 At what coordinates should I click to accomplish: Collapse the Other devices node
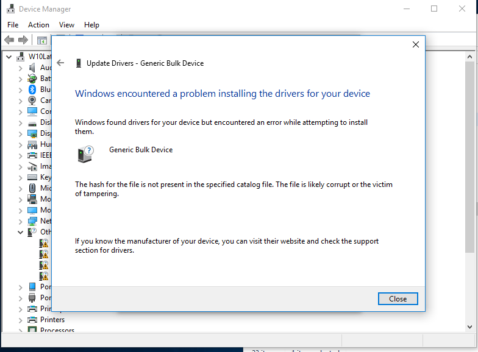(x=21, y=233)
